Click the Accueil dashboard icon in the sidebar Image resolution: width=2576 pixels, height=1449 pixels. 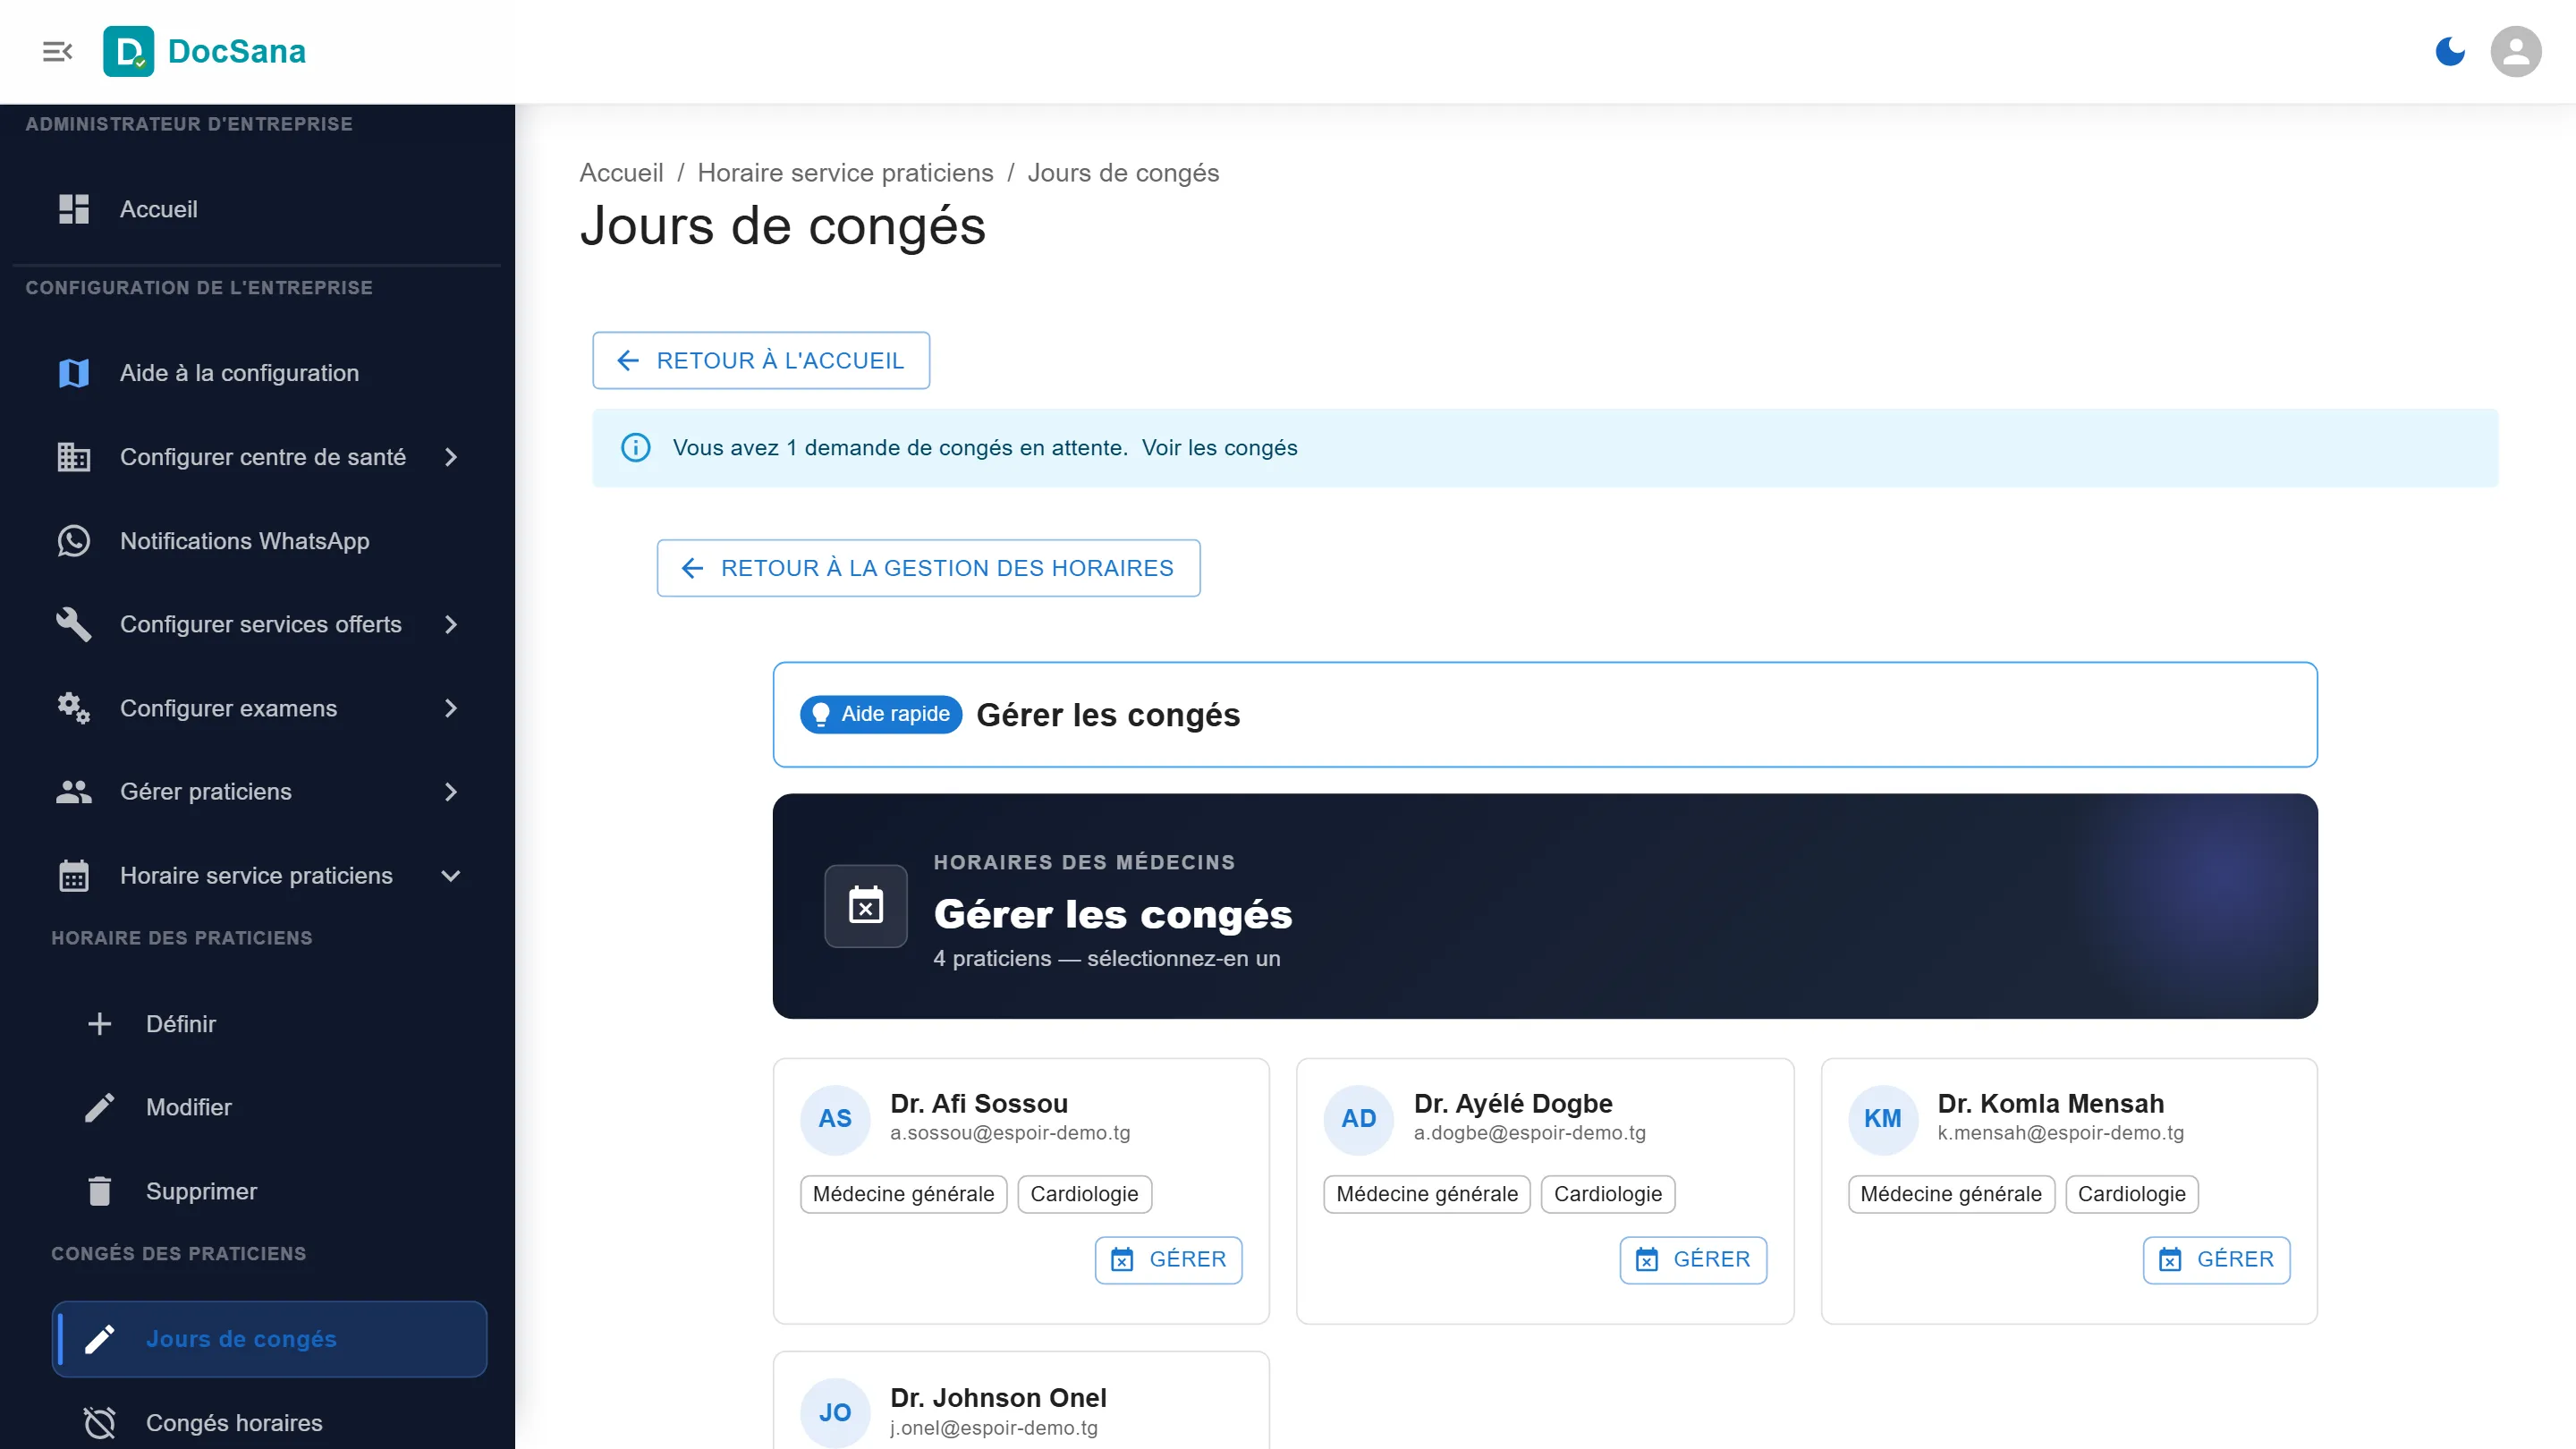(x=74, y=209)
